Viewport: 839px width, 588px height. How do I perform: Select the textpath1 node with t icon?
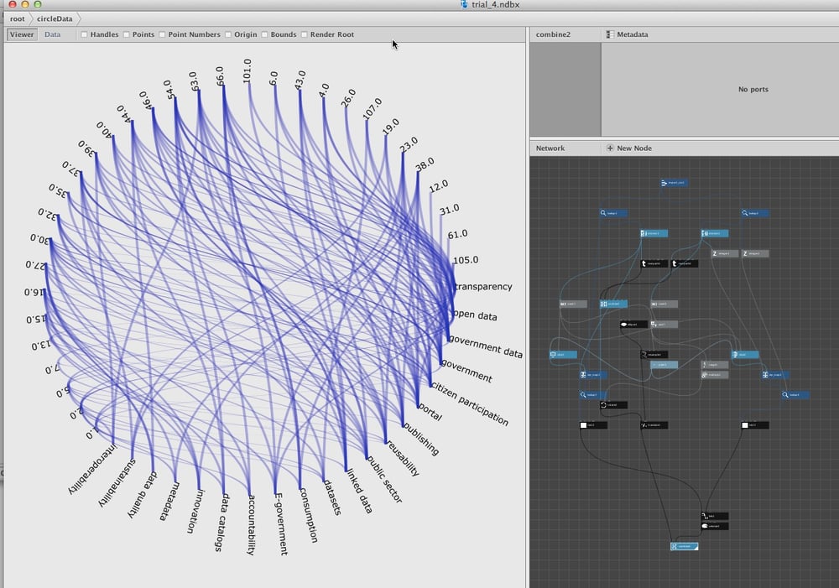point(654,263)
